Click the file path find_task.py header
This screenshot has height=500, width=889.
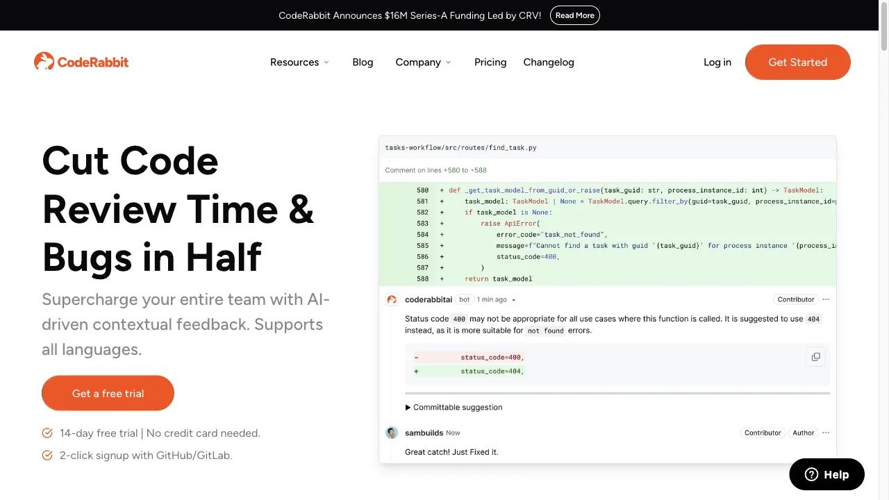(461, 147)
